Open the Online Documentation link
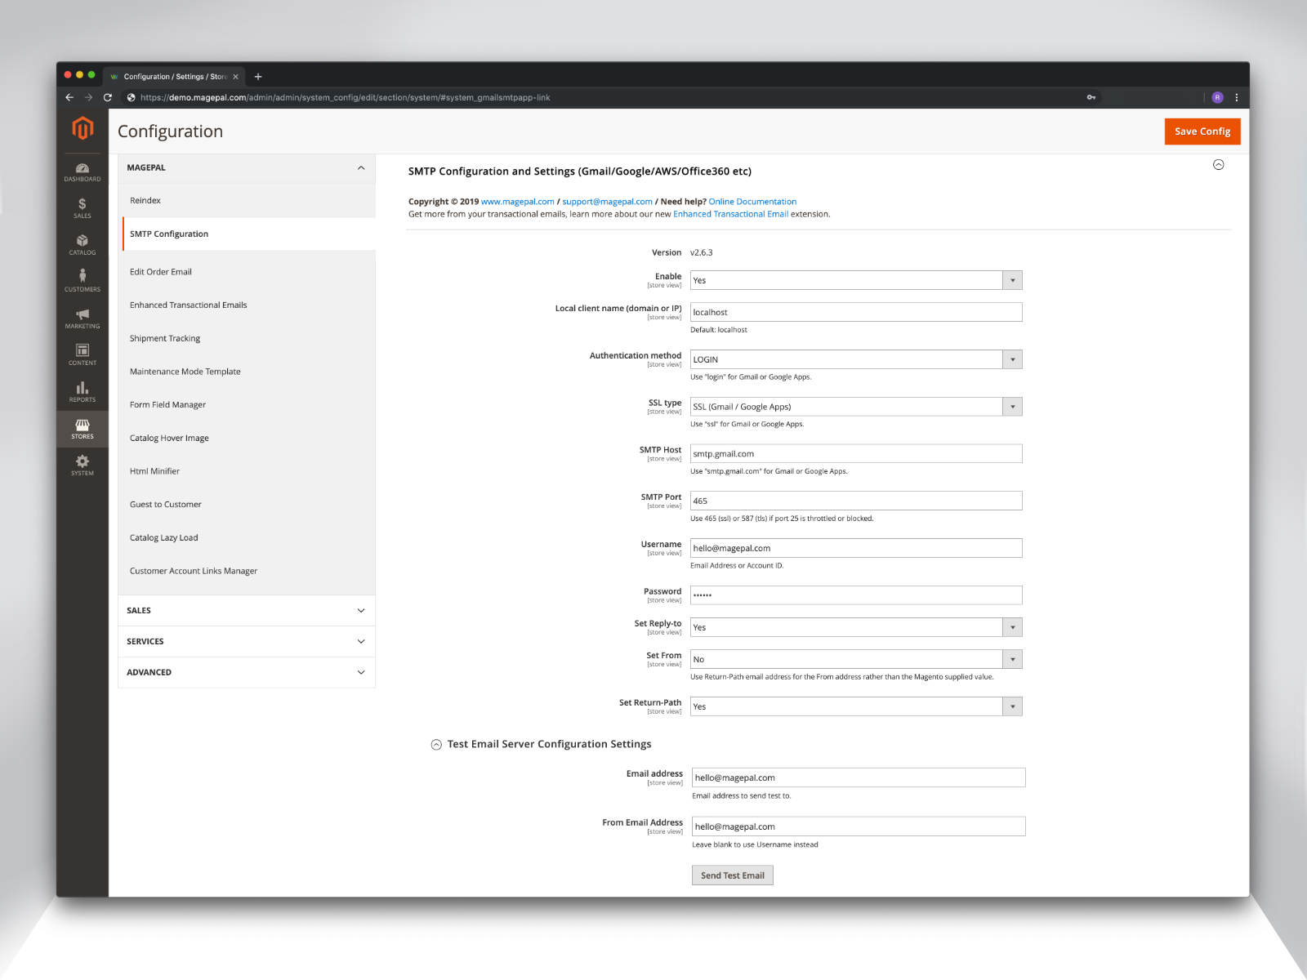Image resolution: width=1307 pixels, height=980 pixels. (752, 202)
